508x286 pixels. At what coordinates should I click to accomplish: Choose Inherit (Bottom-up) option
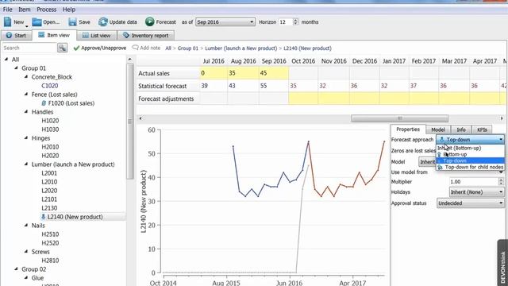pyautogui.click(x=471, y=148)
